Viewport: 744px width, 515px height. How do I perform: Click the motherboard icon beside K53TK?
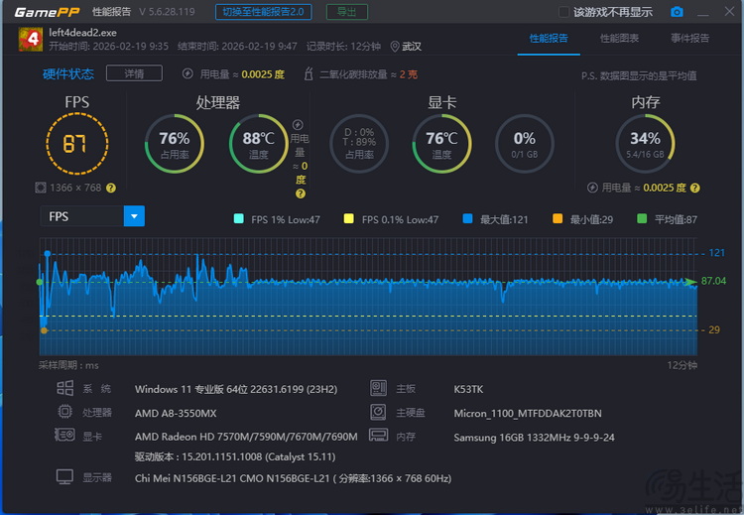coord(377,388)
